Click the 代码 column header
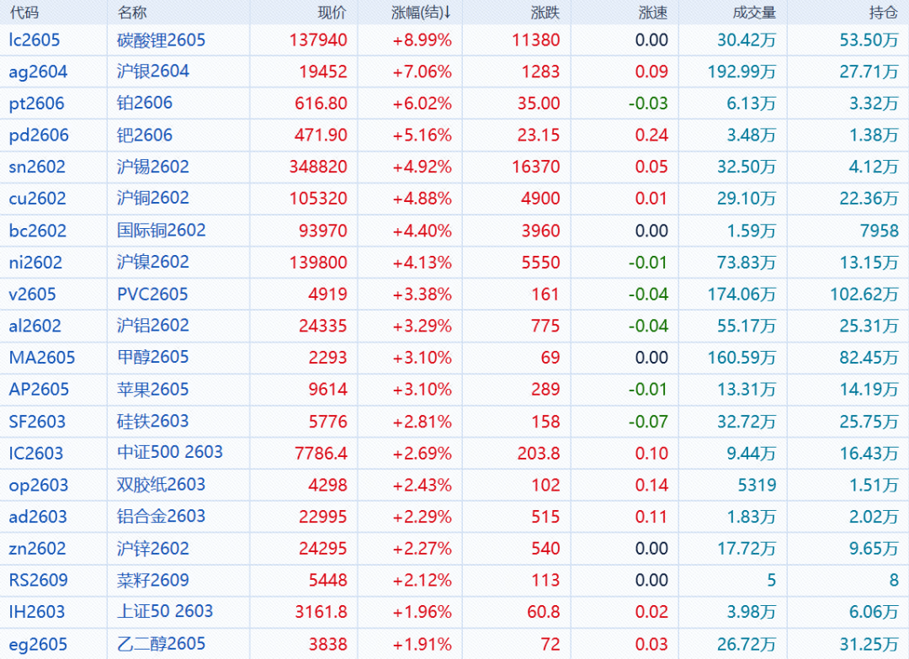The height and width of the screenshot is (659, 909). coord(24,13)
